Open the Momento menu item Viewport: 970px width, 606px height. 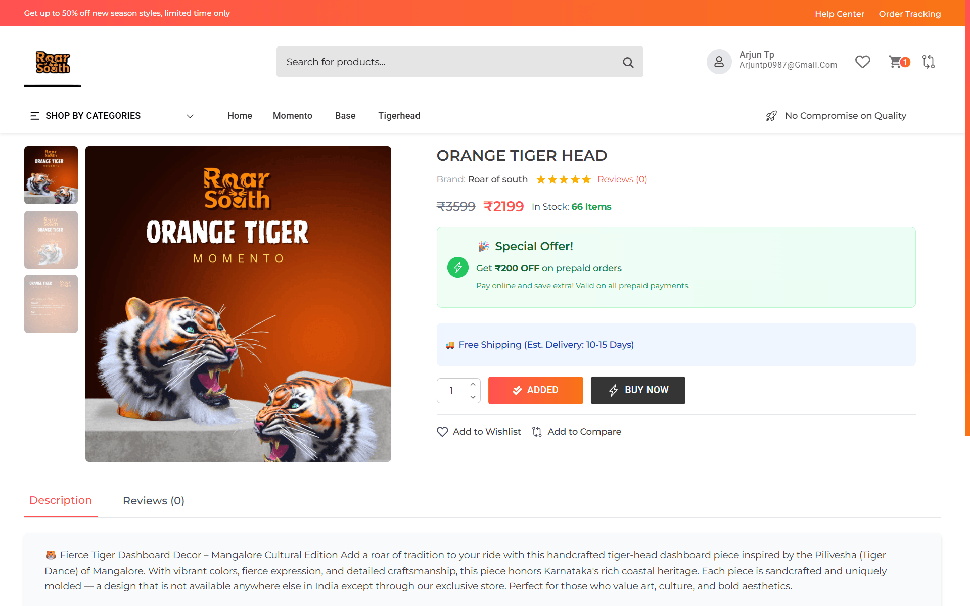coord(293,116)
